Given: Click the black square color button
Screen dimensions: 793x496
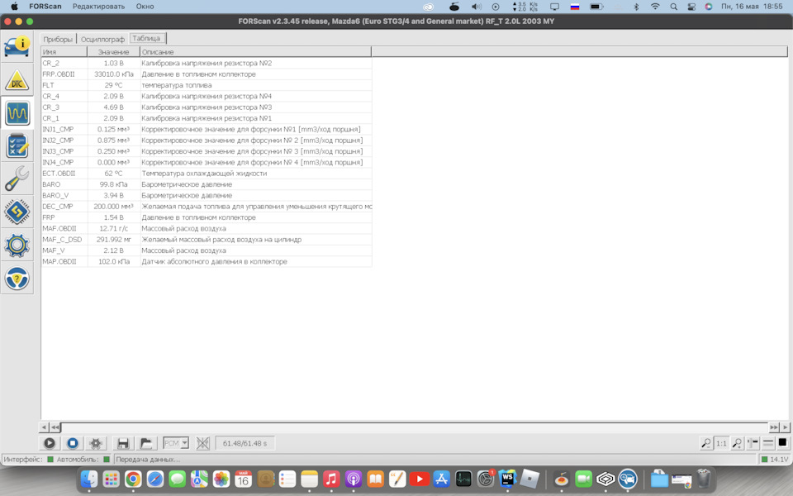Looking at the screenshot, I should (783, 443).
